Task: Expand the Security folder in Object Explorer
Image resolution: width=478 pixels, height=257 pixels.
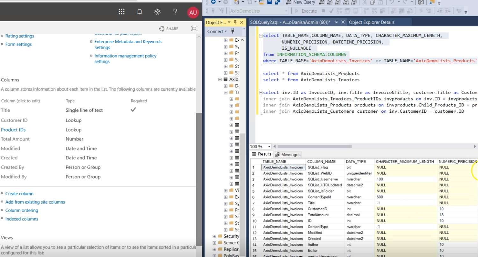Action: click(x=214, y=236)
